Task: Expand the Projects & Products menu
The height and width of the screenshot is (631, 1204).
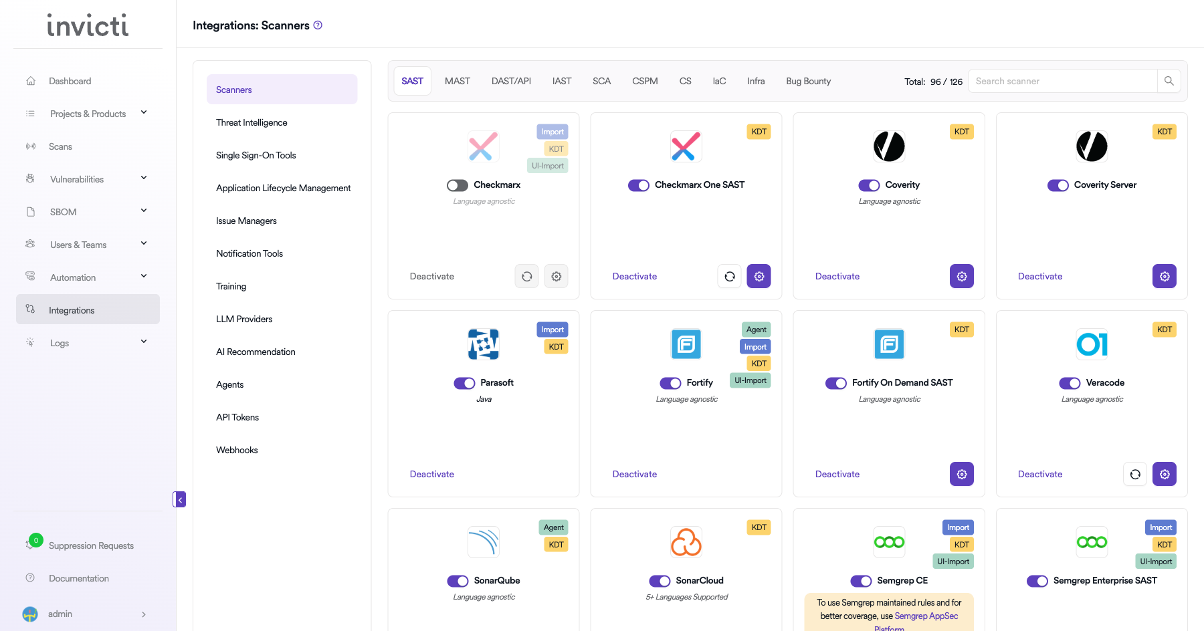Action: click(144, 113)
